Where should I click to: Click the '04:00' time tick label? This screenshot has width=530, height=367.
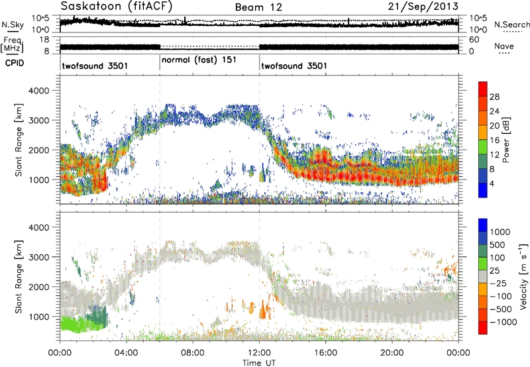coord(126,353)
